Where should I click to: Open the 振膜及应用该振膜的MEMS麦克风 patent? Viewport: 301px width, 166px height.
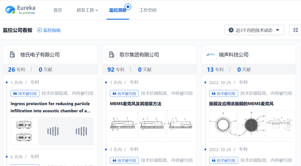click(x=241, y=104)
